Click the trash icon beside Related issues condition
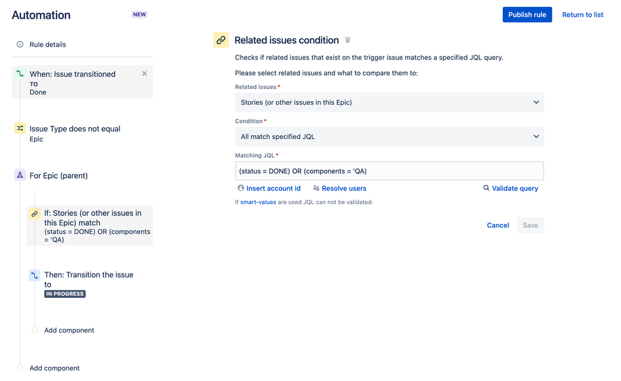621x381 pixels. pyautogui.click(x=348, y=40)
